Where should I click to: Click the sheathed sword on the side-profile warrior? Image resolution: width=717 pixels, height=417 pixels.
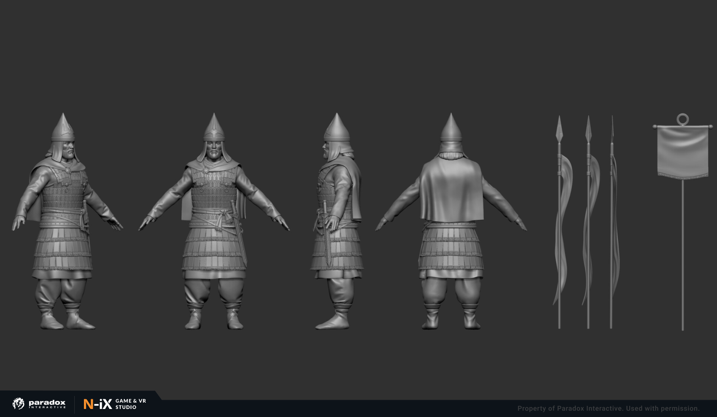327,236
